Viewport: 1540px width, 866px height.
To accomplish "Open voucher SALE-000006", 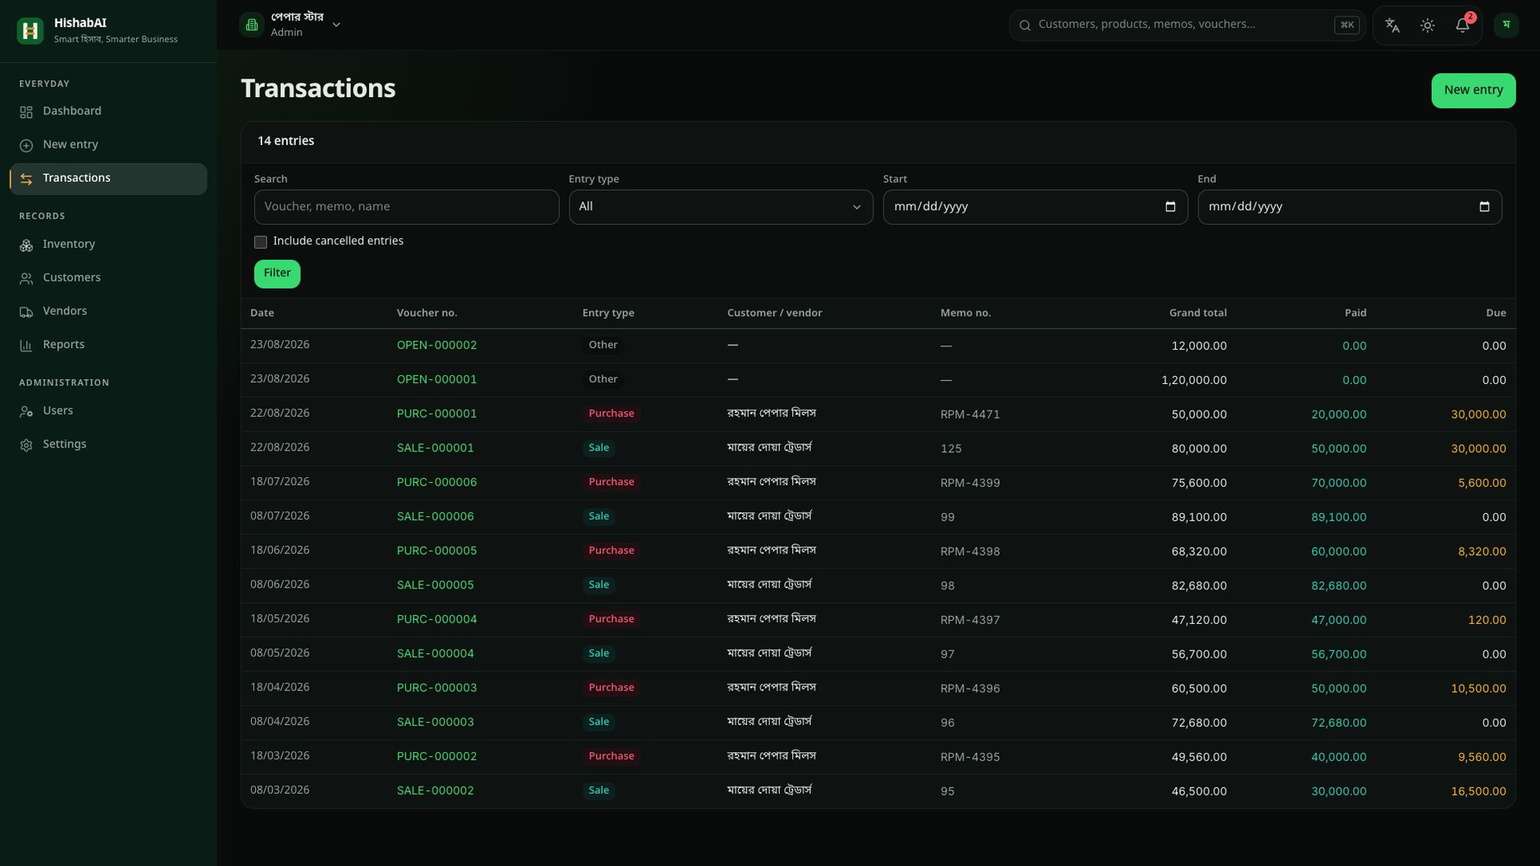I will tap(436, 516).
